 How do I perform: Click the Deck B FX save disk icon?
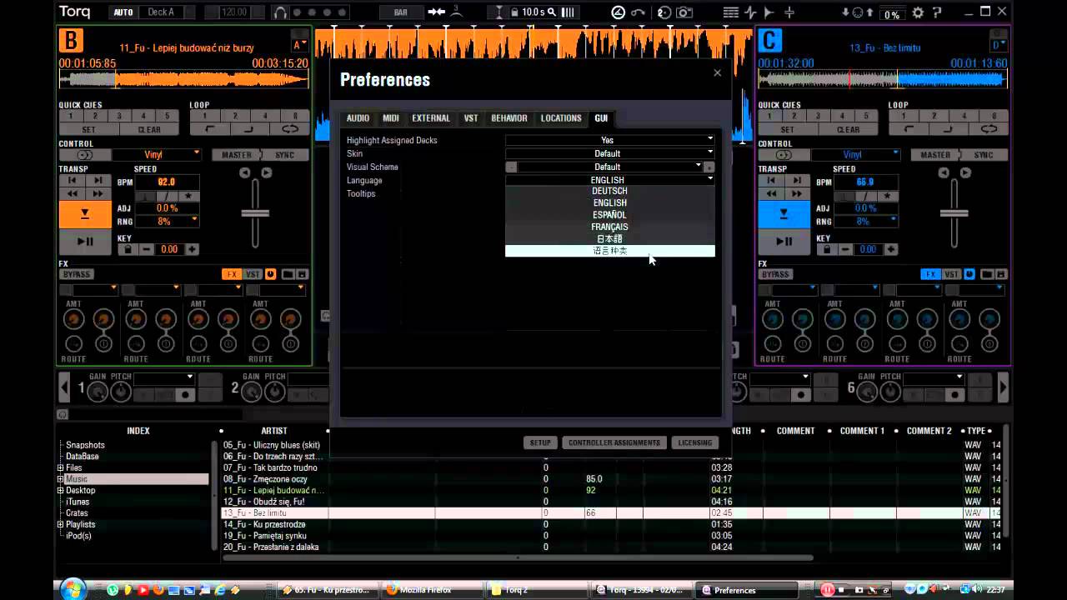click(x=302, y=274)
